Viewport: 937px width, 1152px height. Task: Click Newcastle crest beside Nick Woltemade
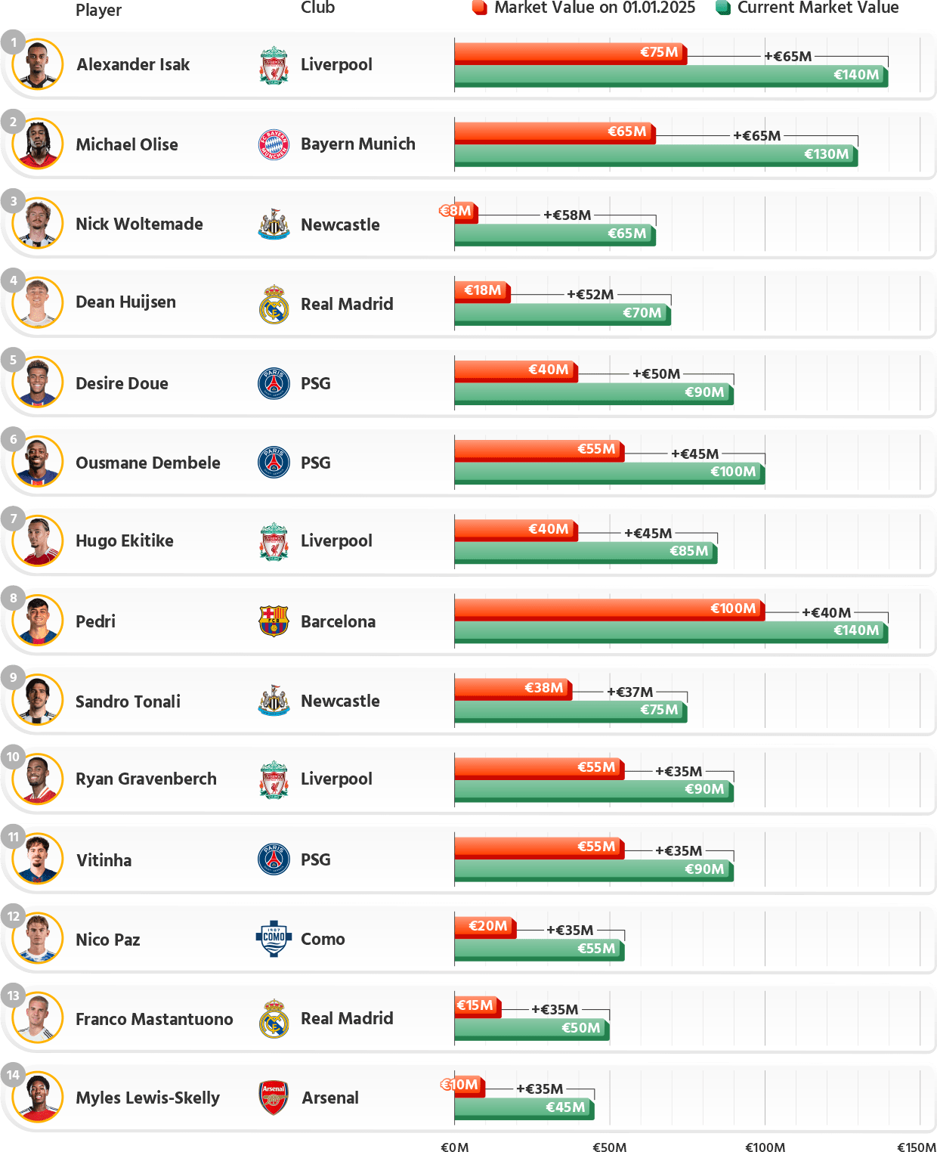coord(274,225)
